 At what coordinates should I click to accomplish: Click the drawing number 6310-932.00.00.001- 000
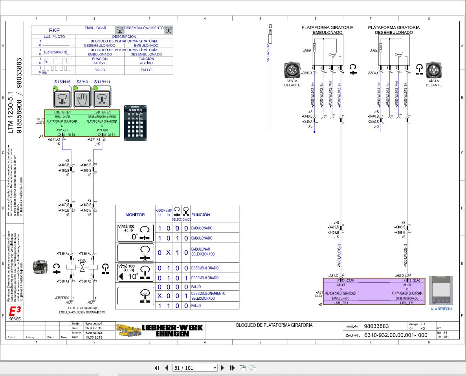396,335
